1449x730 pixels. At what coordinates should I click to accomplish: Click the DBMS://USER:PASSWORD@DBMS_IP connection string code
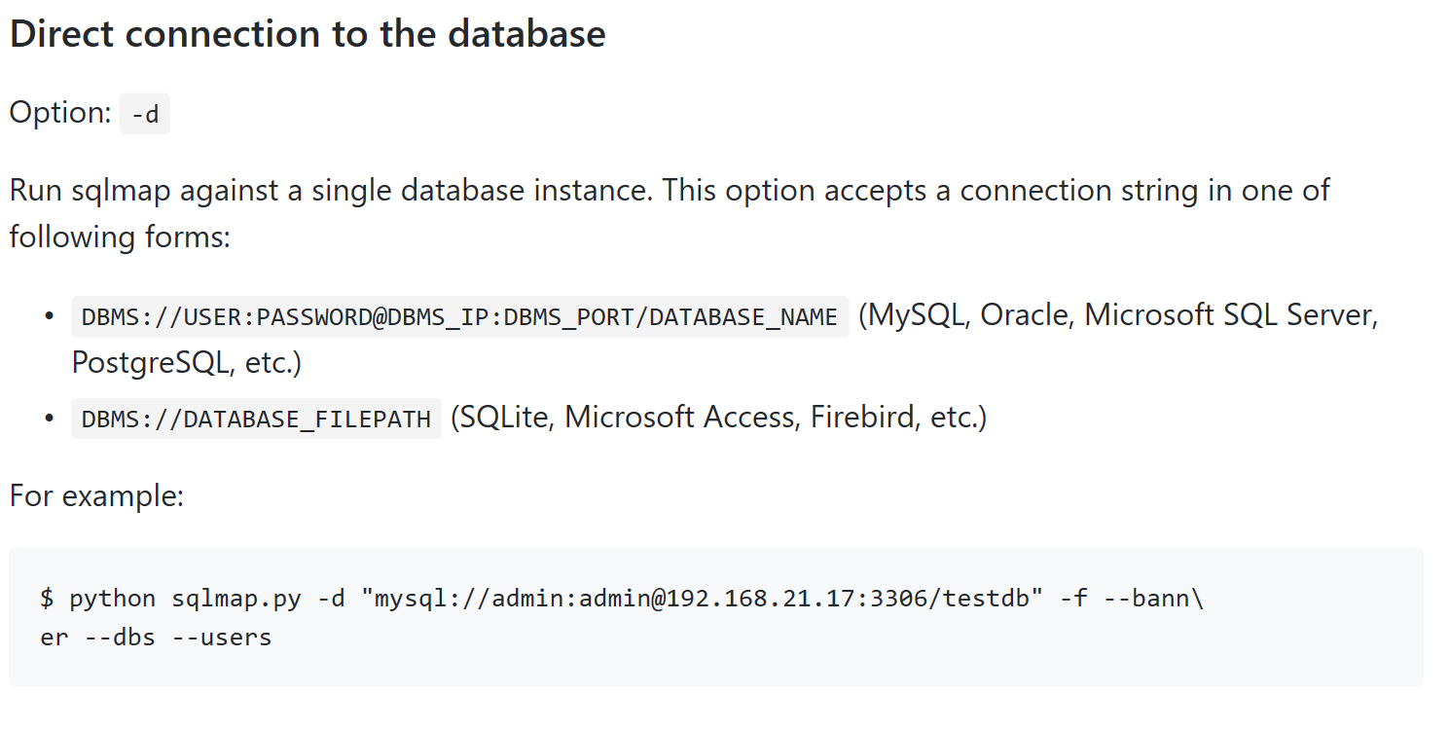click(459, 317)
